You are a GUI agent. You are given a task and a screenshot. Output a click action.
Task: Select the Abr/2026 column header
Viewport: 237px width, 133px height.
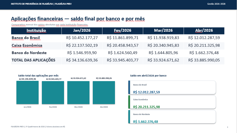[204, 31]
